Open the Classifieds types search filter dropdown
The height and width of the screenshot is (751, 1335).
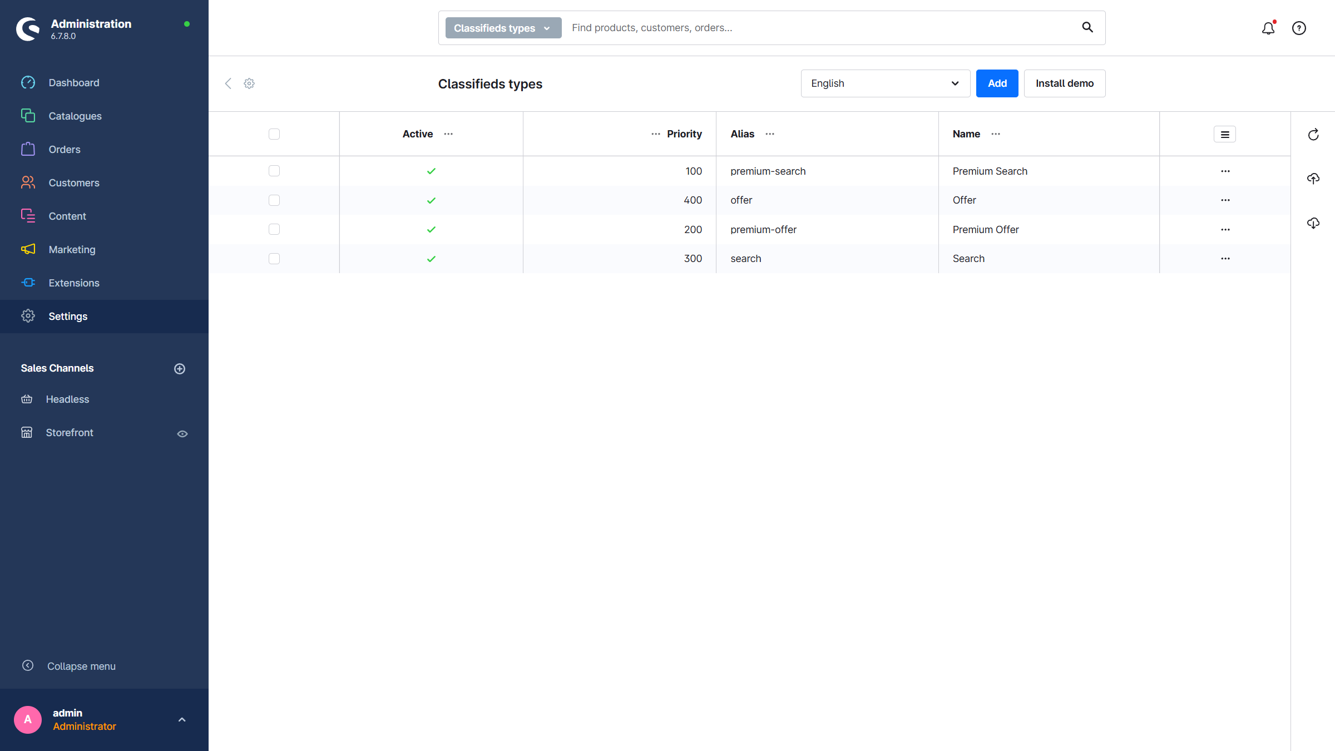click(x=503, y=28)
